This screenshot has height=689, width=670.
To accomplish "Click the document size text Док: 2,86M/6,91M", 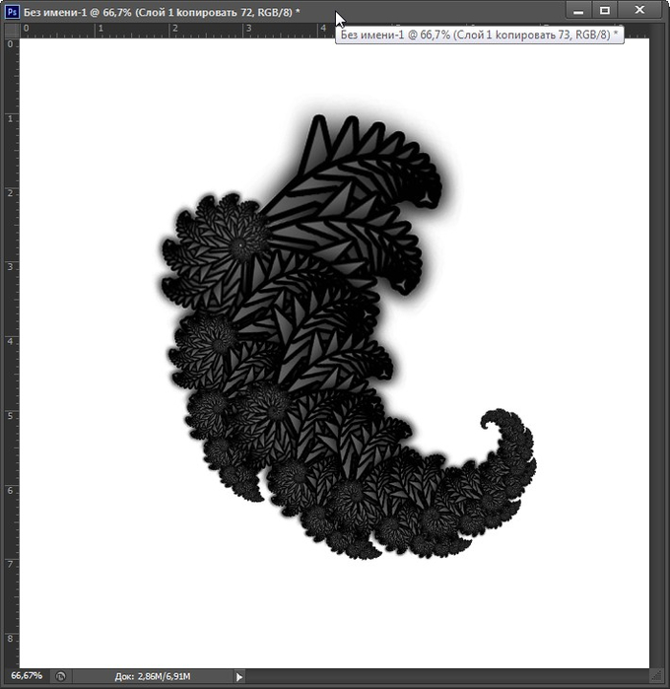I will pos(153,676).
